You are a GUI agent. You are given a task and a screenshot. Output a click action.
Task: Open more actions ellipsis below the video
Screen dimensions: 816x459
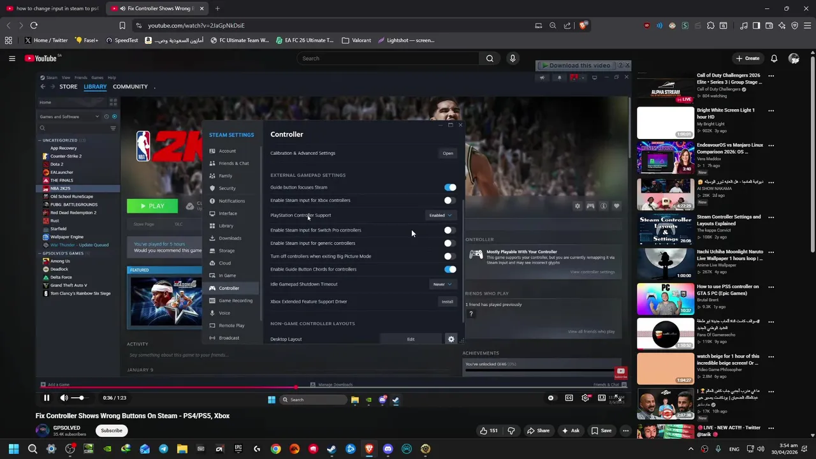click(x=625, y=430)
